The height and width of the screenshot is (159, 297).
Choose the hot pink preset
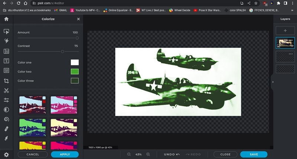pyautogui.click(x=64, y=145)
